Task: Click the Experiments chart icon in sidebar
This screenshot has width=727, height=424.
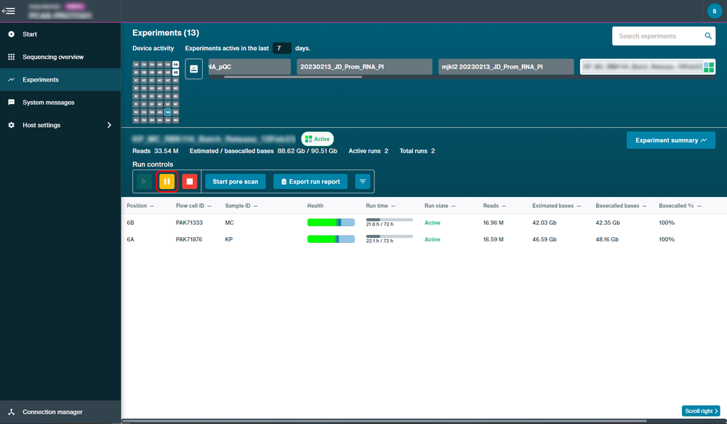Action: coord(11,80)
